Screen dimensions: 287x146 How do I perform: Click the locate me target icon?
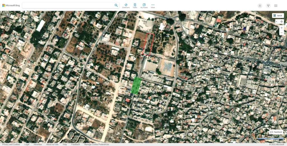coord(281,22)
